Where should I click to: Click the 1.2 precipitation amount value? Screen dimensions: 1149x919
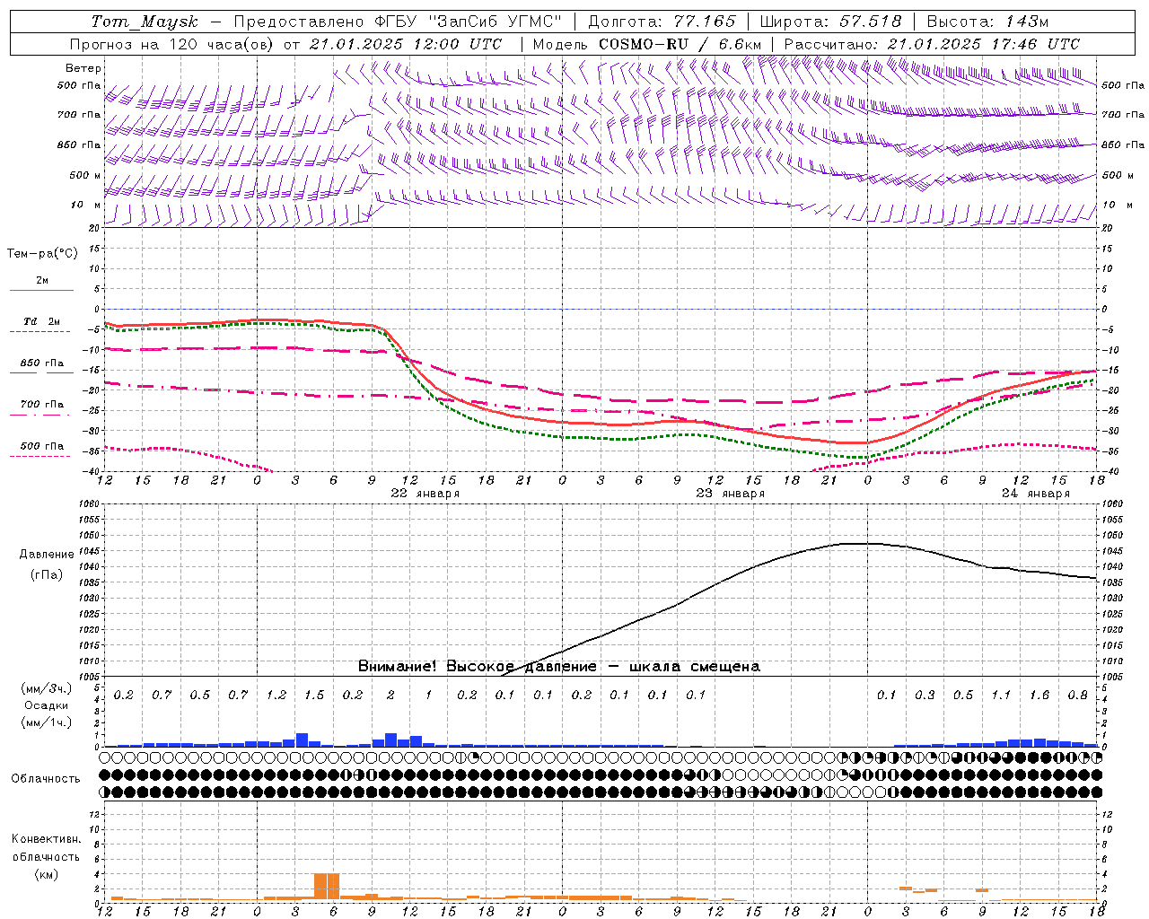pos(276,695)
